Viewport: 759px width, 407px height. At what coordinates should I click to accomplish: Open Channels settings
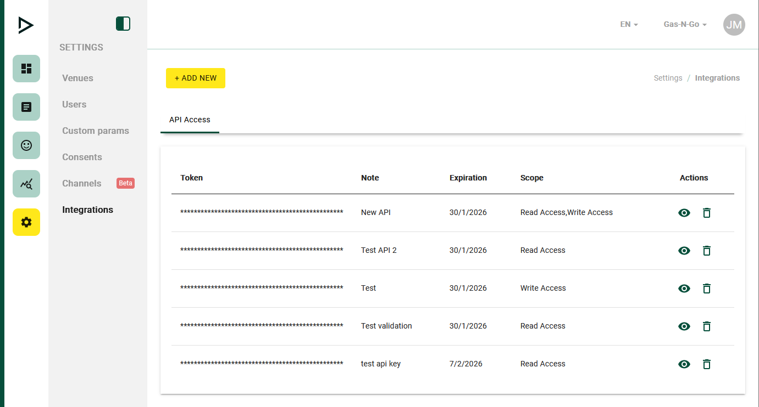[x=81, y=183]
